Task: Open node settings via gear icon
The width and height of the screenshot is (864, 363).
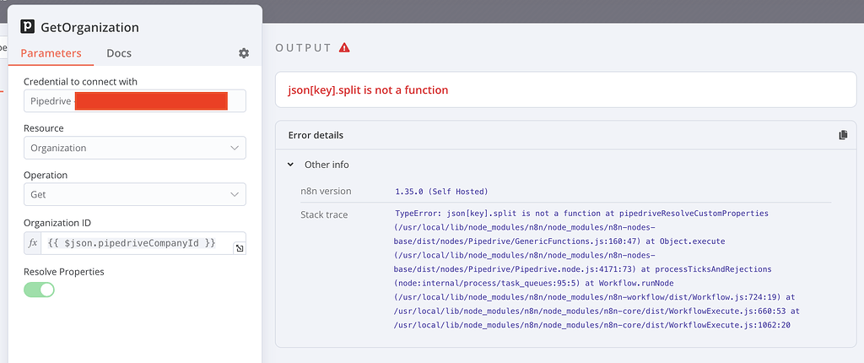Action: pyautogui.click(x=244, y=53)
